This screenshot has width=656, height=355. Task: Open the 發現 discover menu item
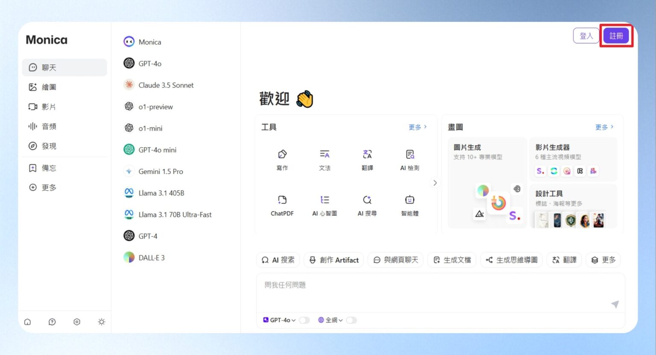(x=48, y=145)
